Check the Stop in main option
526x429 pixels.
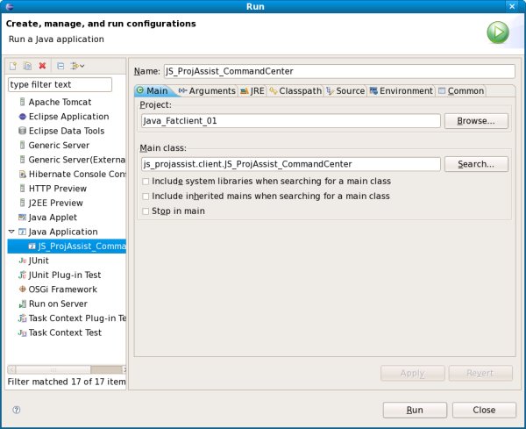click(x=146, y=211)
